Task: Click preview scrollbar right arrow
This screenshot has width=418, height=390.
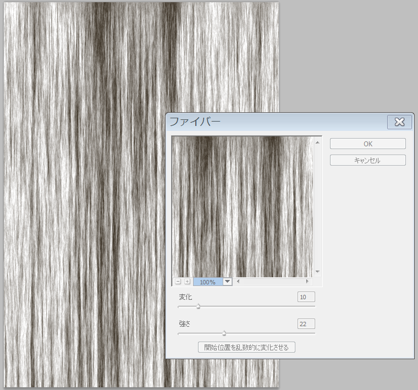Action: point(307,281)
